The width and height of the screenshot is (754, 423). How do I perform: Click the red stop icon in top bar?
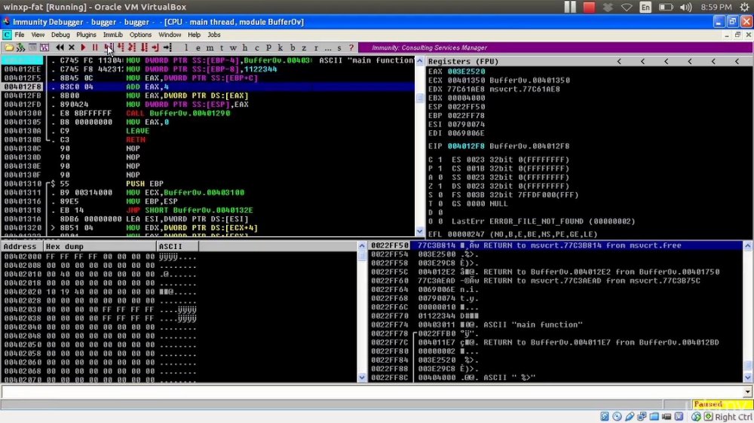589,8
